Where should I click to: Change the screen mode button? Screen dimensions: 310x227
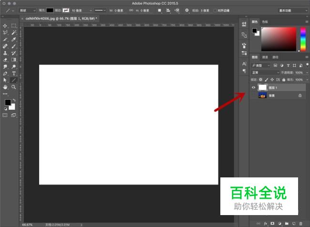[x=14, y=115]
